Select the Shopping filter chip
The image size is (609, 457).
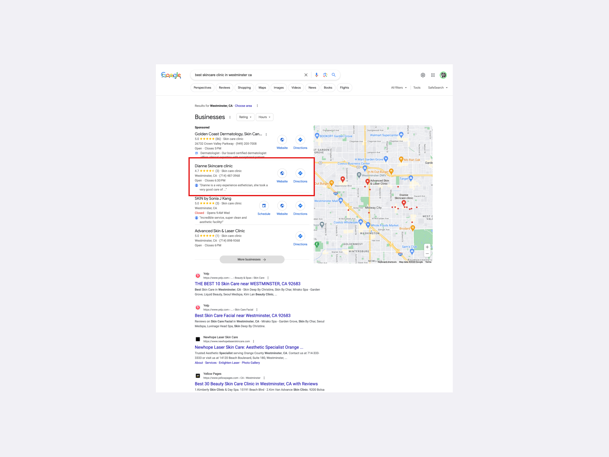tap(244, 88)
